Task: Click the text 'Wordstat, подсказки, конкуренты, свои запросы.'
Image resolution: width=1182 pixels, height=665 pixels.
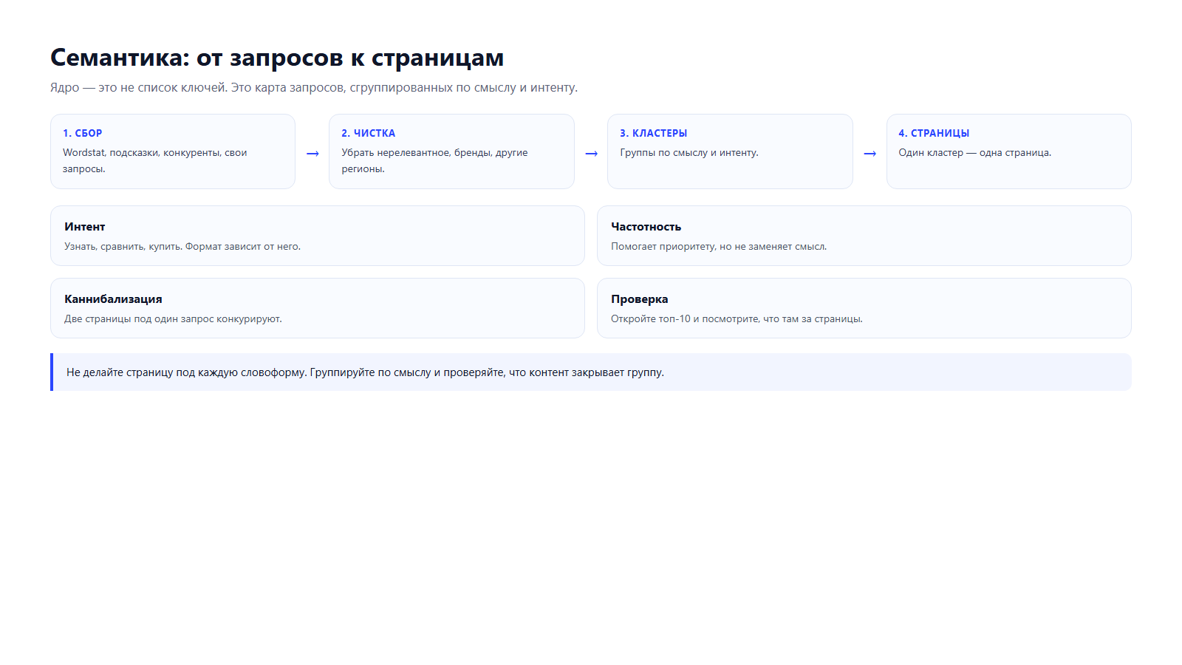Action: 155,160
